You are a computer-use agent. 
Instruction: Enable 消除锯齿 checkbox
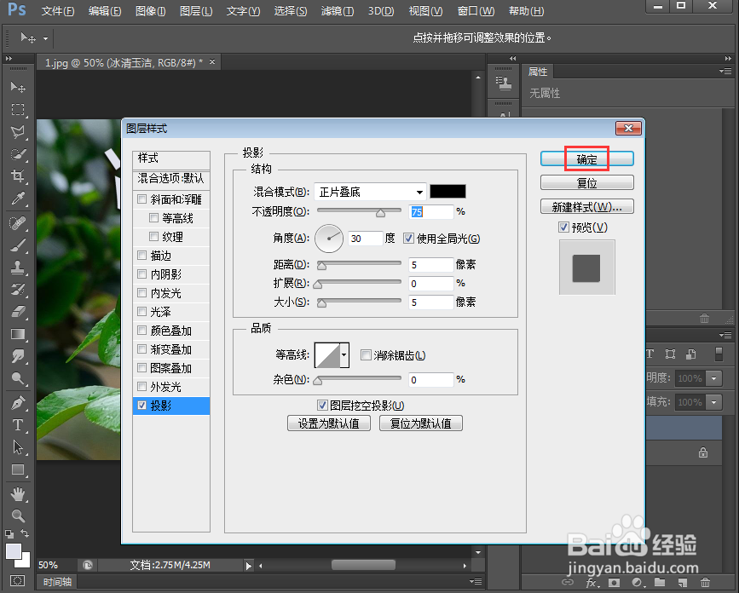(x=366, y=355)
